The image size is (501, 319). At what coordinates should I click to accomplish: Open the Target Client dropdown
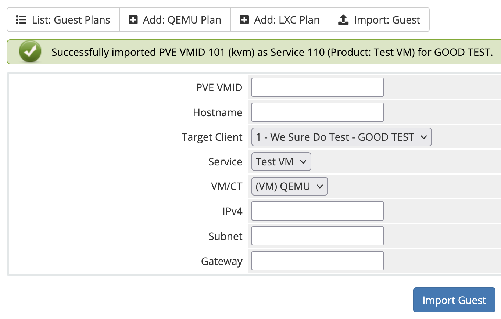click(341, 137)
